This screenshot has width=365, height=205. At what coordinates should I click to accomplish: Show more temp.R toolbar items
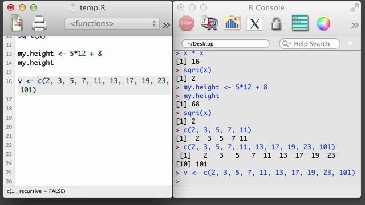pyautogui.click(x=166, y=25)
